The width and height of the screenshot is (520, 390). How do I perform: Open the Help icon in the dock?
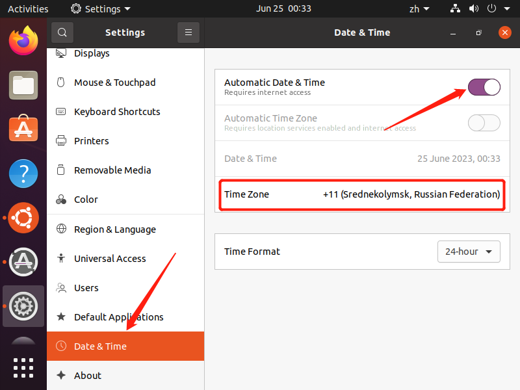(23, 174)
